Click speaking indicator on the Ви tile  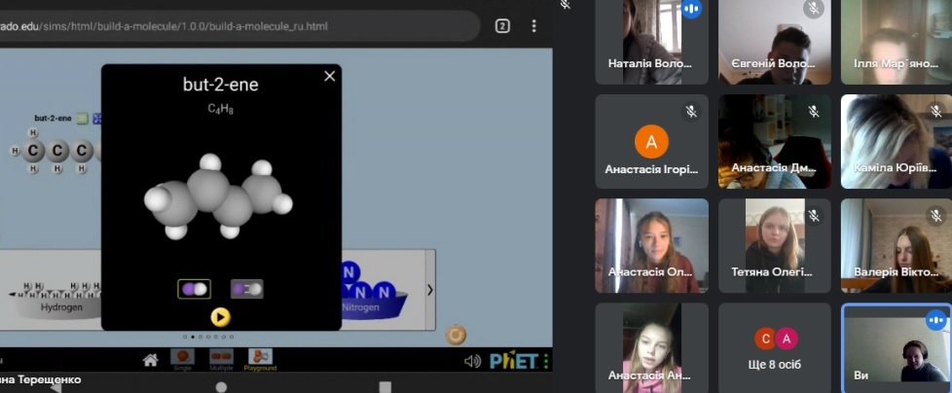pos(936,320)
